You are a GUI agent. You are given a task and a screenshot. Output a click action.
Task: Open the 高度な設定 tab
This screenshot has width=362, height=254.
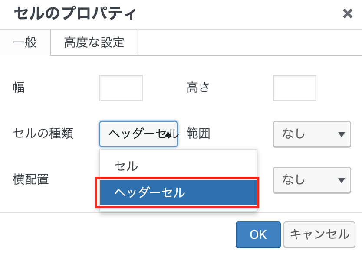94,42
